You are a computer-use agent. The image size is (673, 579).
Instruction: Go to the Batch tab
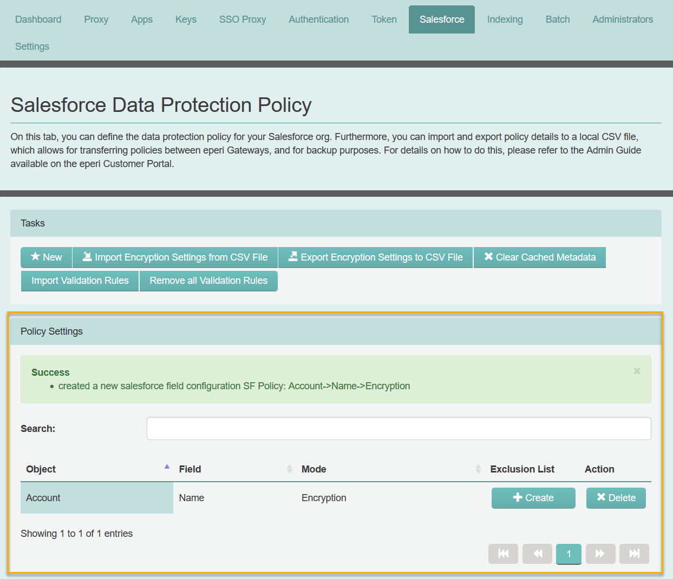pos(558,19)
